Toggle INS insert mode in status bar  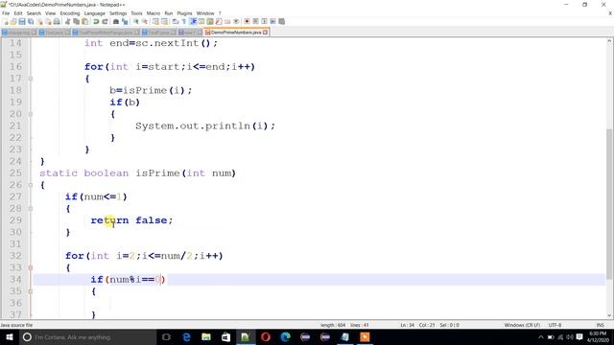(600, 325)
